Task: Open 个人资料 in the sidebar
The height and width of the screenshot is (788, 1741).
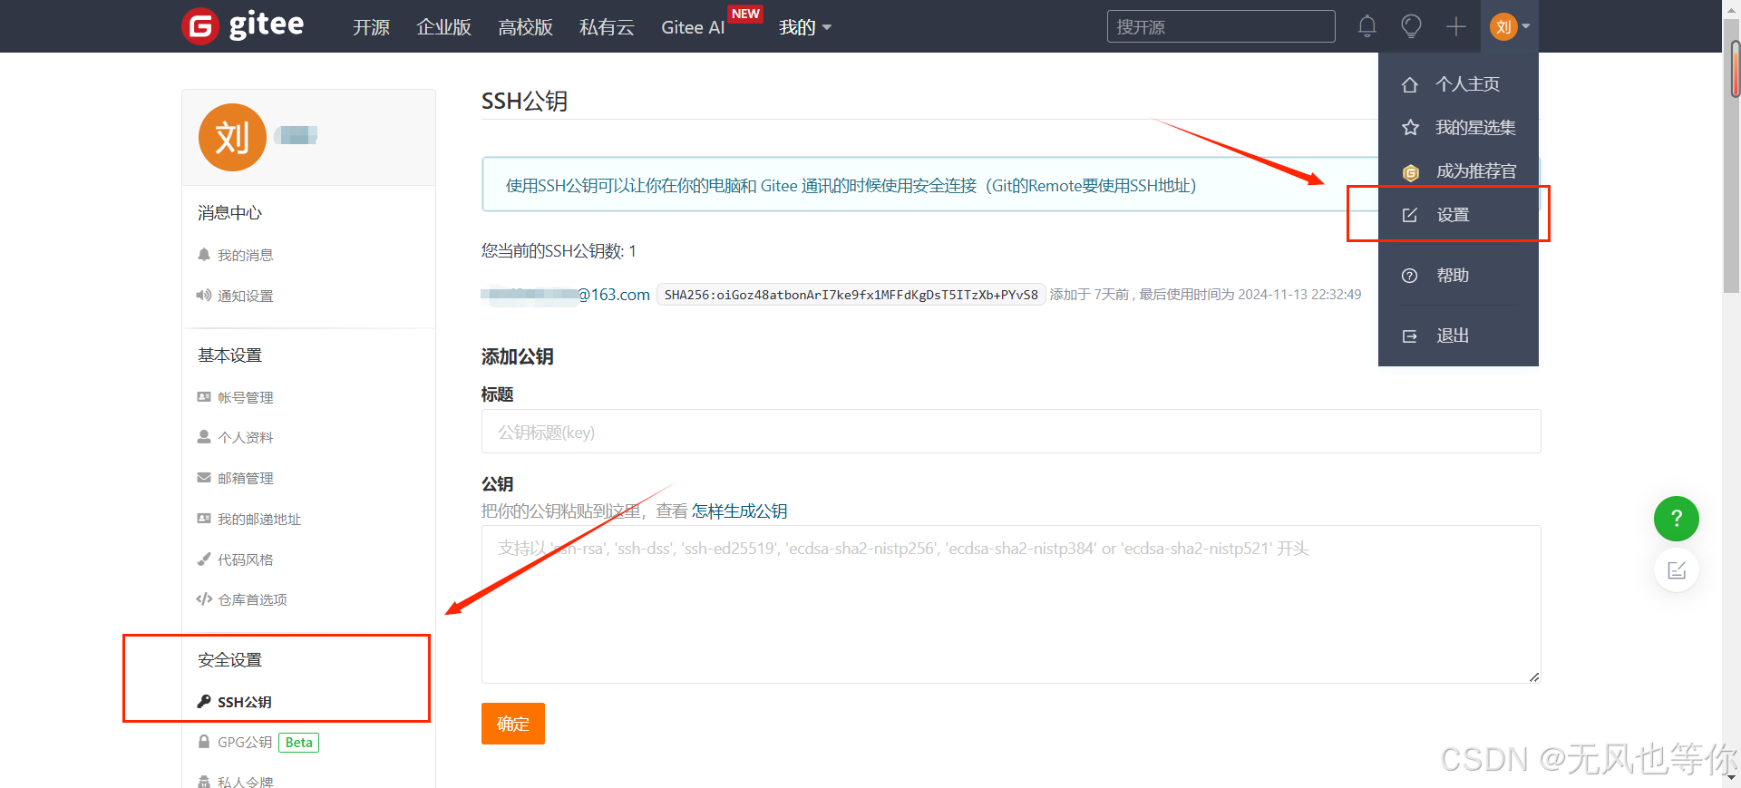Action: click(x=245, y=438)
